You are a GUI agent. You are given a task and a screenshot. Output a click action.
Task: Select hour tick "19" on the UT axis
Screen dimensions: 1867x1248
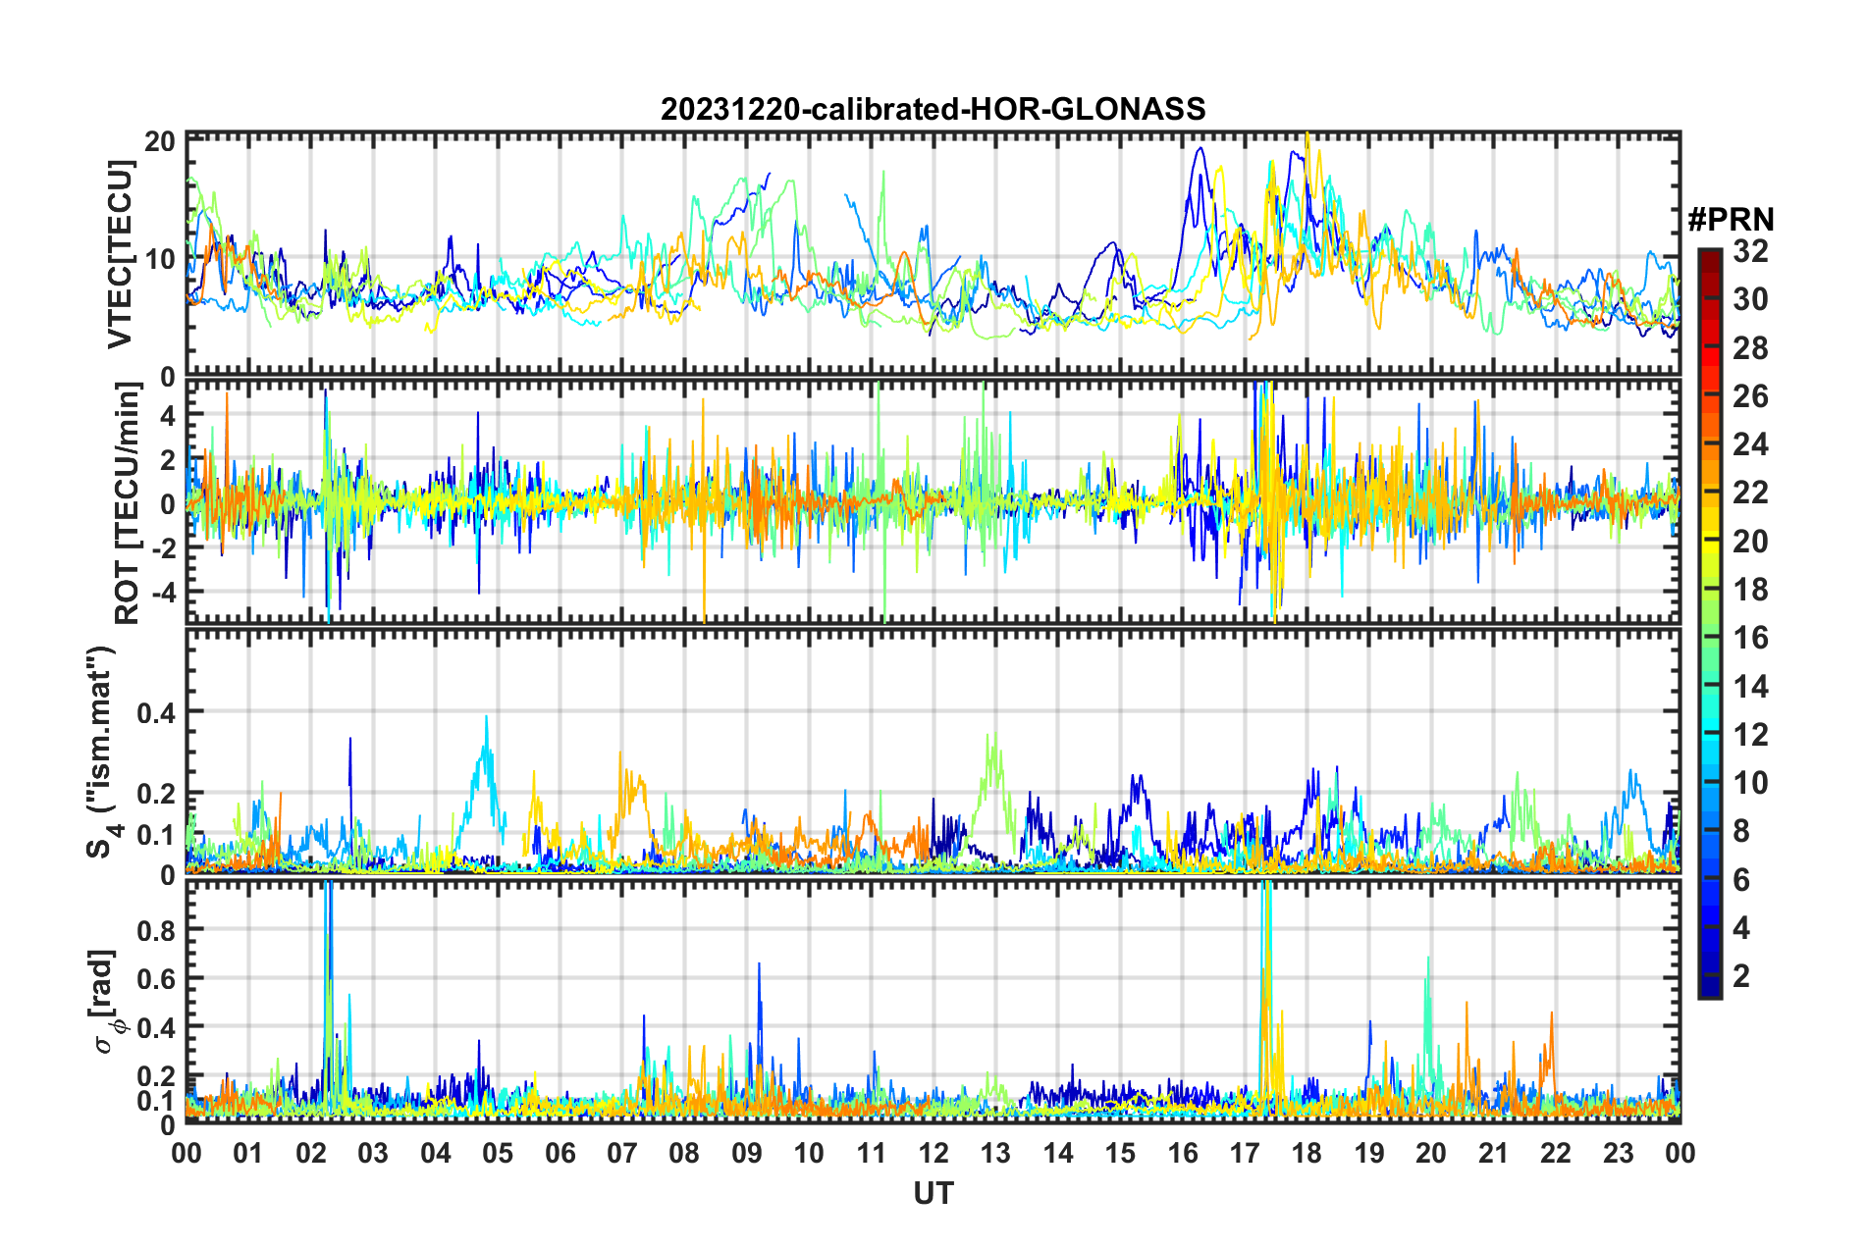1369,1153
